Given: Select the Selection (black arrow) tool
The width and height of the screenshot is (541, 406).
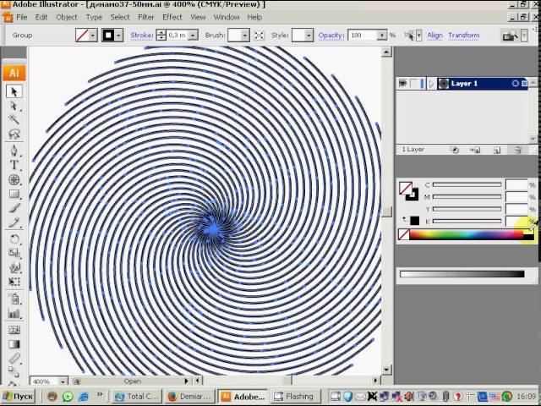Looking at the screenshot, I should [14, 91].
